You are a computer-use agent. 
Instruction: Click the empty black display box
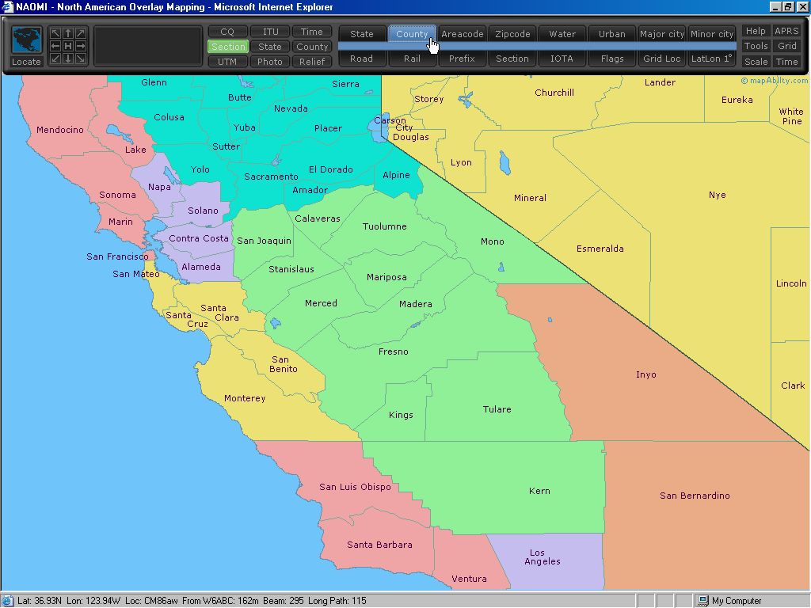point(148,46)
